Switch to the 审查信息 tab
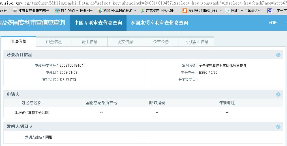This screenshot has height=146, width=287. click(x=54, y=42)
